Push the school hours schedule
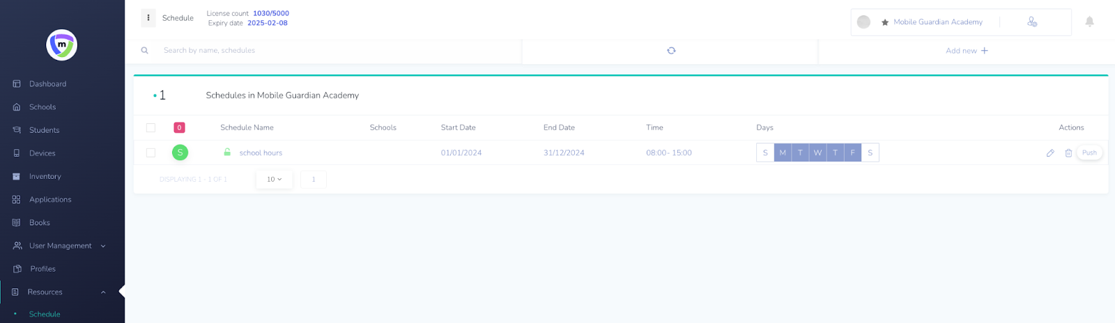The image size is (1115, 323). (1089, 153)
